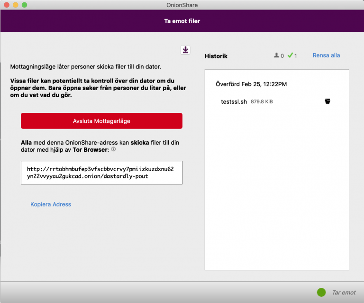Click Rensa alla to clear history
Screen dimensions: 364x303
[x=326, y=55]
